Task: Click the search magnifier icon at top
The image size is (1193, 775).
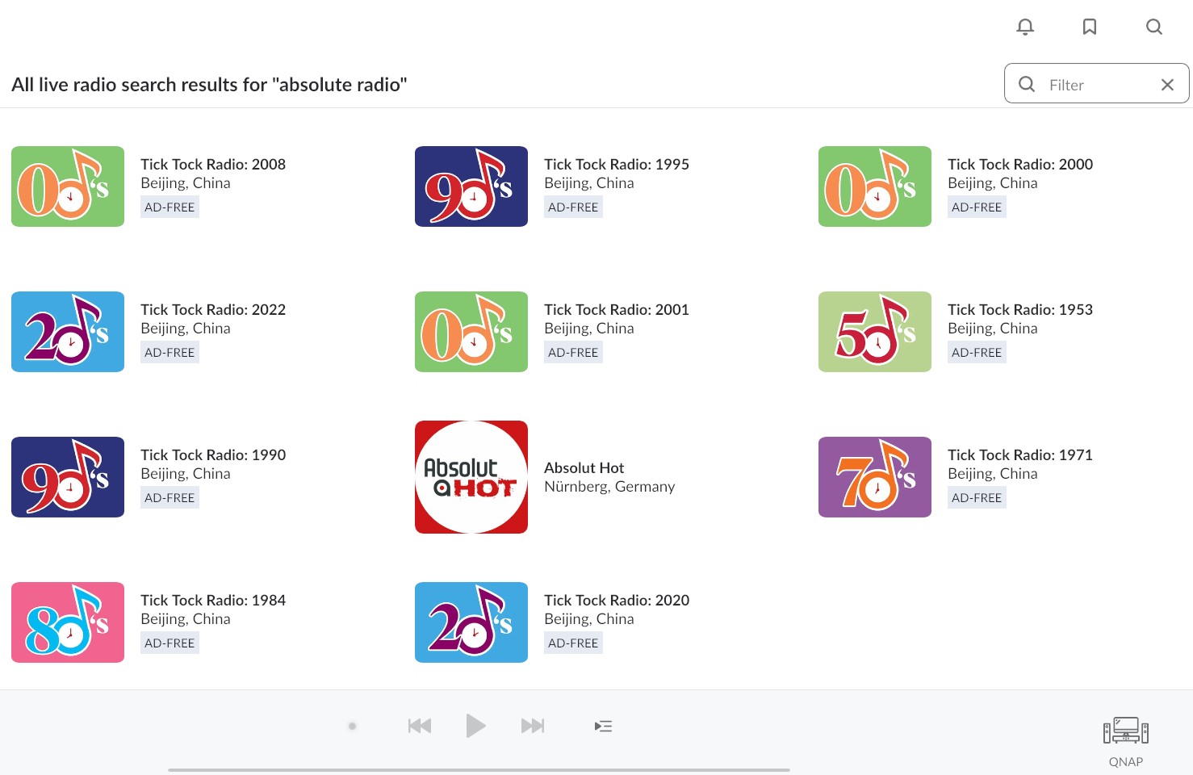Action: (x=1154, y=27)
